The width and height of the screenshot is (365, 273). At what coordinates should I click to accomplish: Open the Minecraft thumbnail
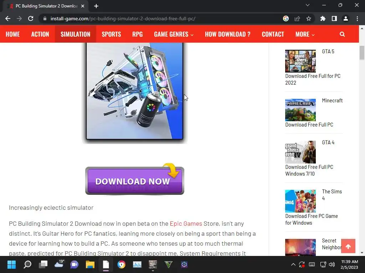300,110
